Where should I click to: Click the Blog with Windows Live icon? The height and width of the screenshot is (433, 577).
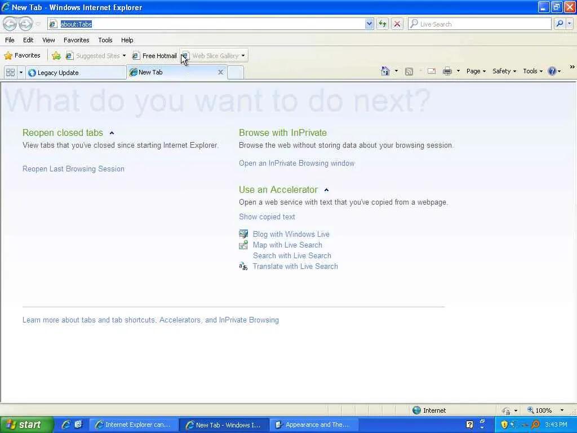tap(243, 234)
